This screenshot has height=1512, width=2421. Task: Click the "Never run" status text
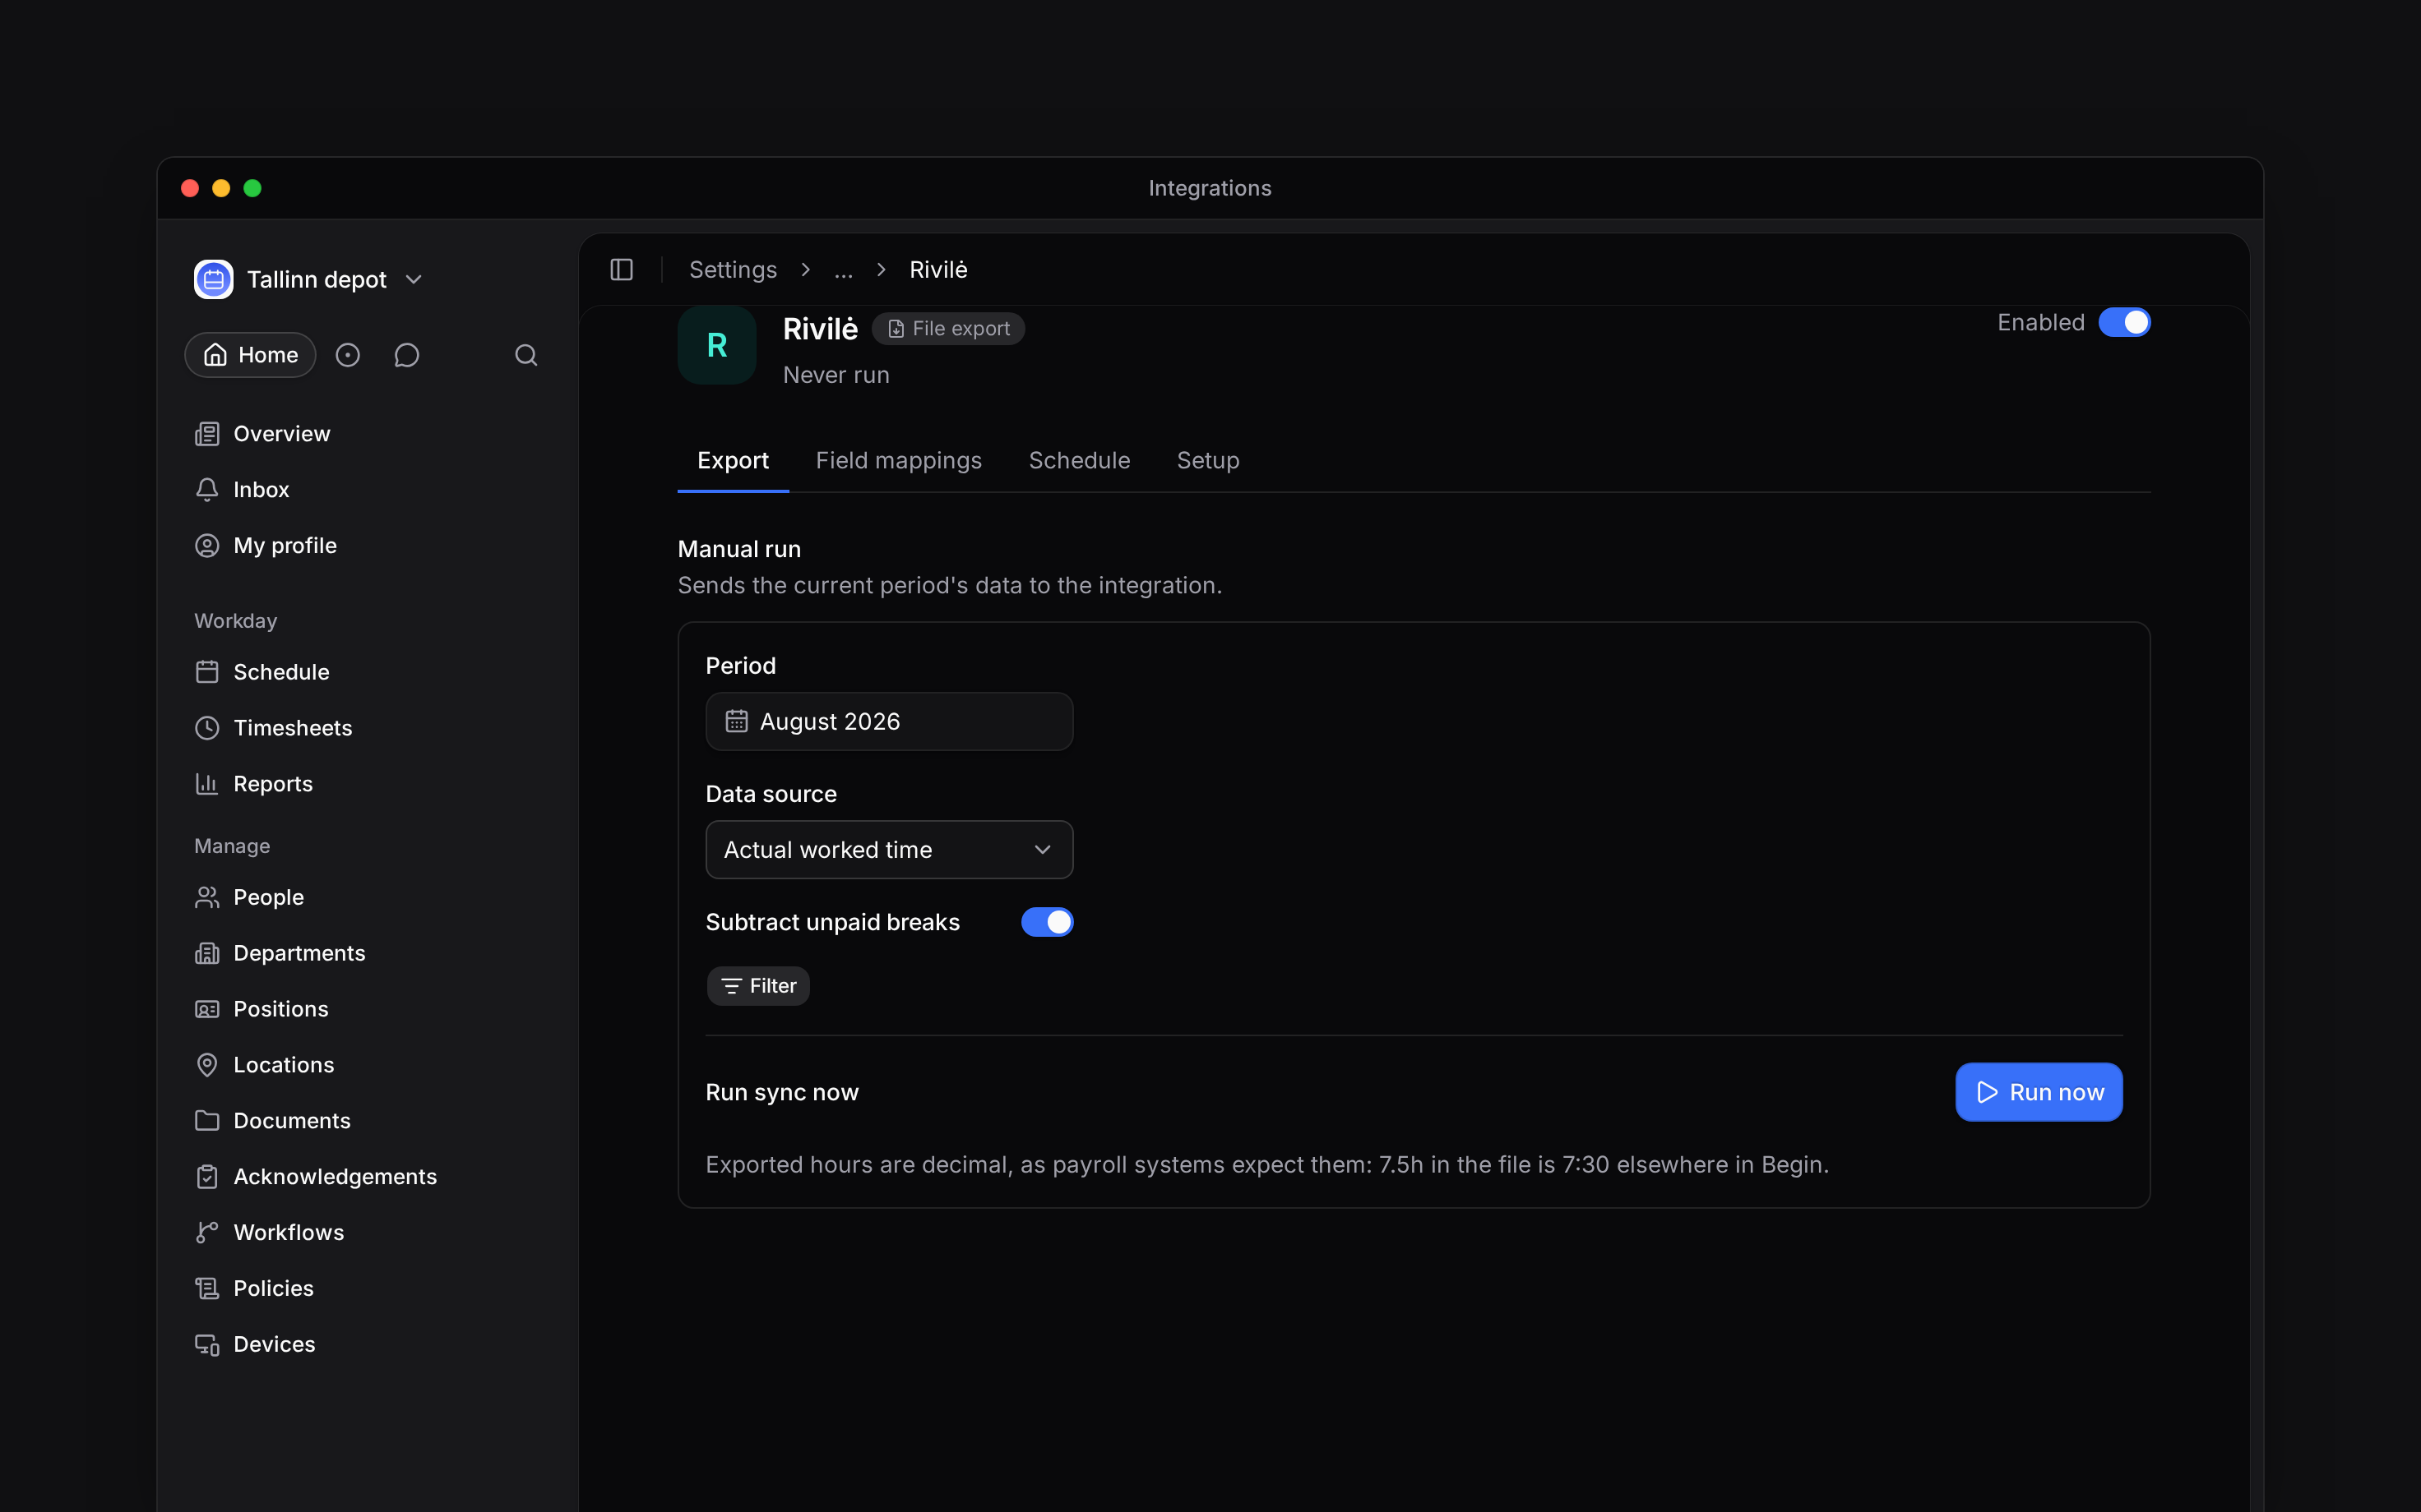[x=836, y=375]
